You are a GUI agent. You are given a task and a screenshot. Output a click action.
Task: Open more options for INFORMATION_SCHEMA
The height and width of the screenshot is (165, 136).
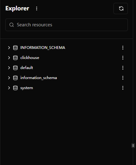pyautogui.click(x=123, y=48)
